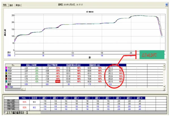This screenshot has width=170, height=116.
Task: Click the horizontal scroll right arrow
Action: pyautogui.click(x=164, y=89)
